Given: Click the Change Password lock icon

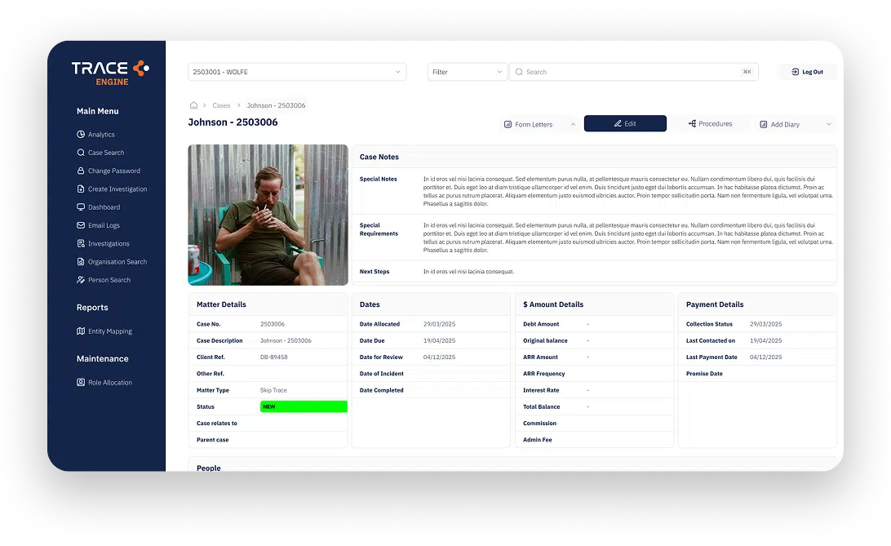Looking at the screenshot, I should [x=81, y=171].
